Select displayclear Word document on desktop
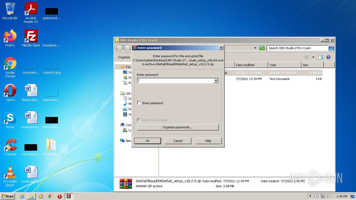Viewport: 356px width, 200px height. pyautogui.click(x=31, y=93)
